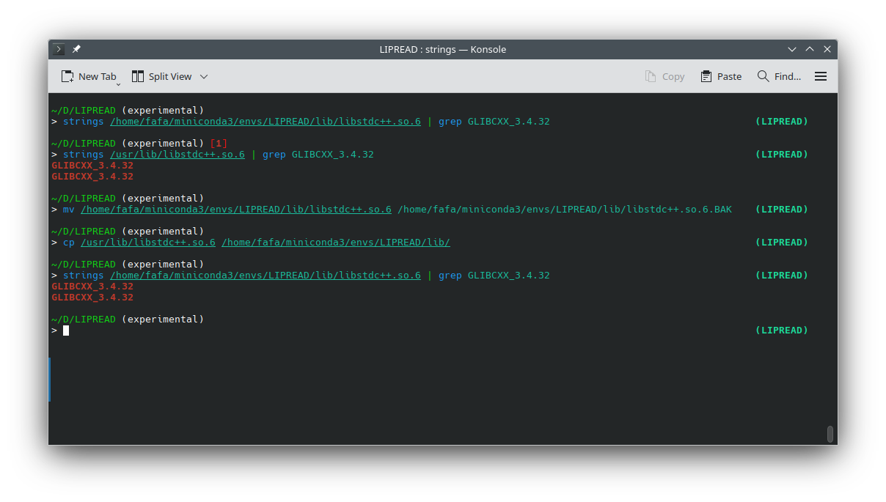Close the Konsole window
The image size is (886, 502).
pos(827,49)
